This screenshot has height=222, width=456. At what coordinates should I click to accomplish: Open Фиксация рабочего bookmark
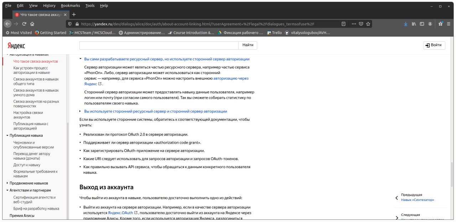click(240, 33)
